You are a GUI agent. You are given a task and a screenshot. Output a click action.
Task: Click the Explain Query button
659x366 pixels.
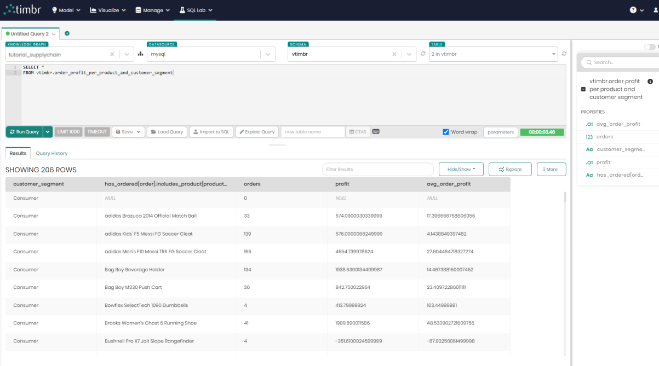[257, 132]
